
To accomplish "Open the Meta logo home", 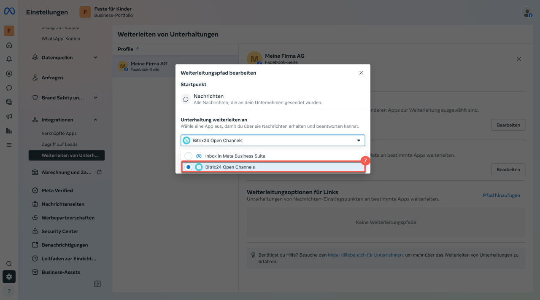I will 9,12.
